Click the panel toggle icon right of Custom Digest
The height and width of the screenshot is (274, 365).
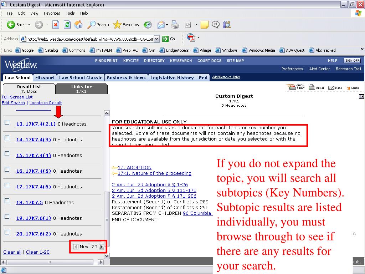361,96
